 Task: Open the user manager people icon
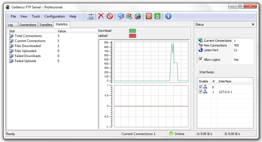pos(129,16)
